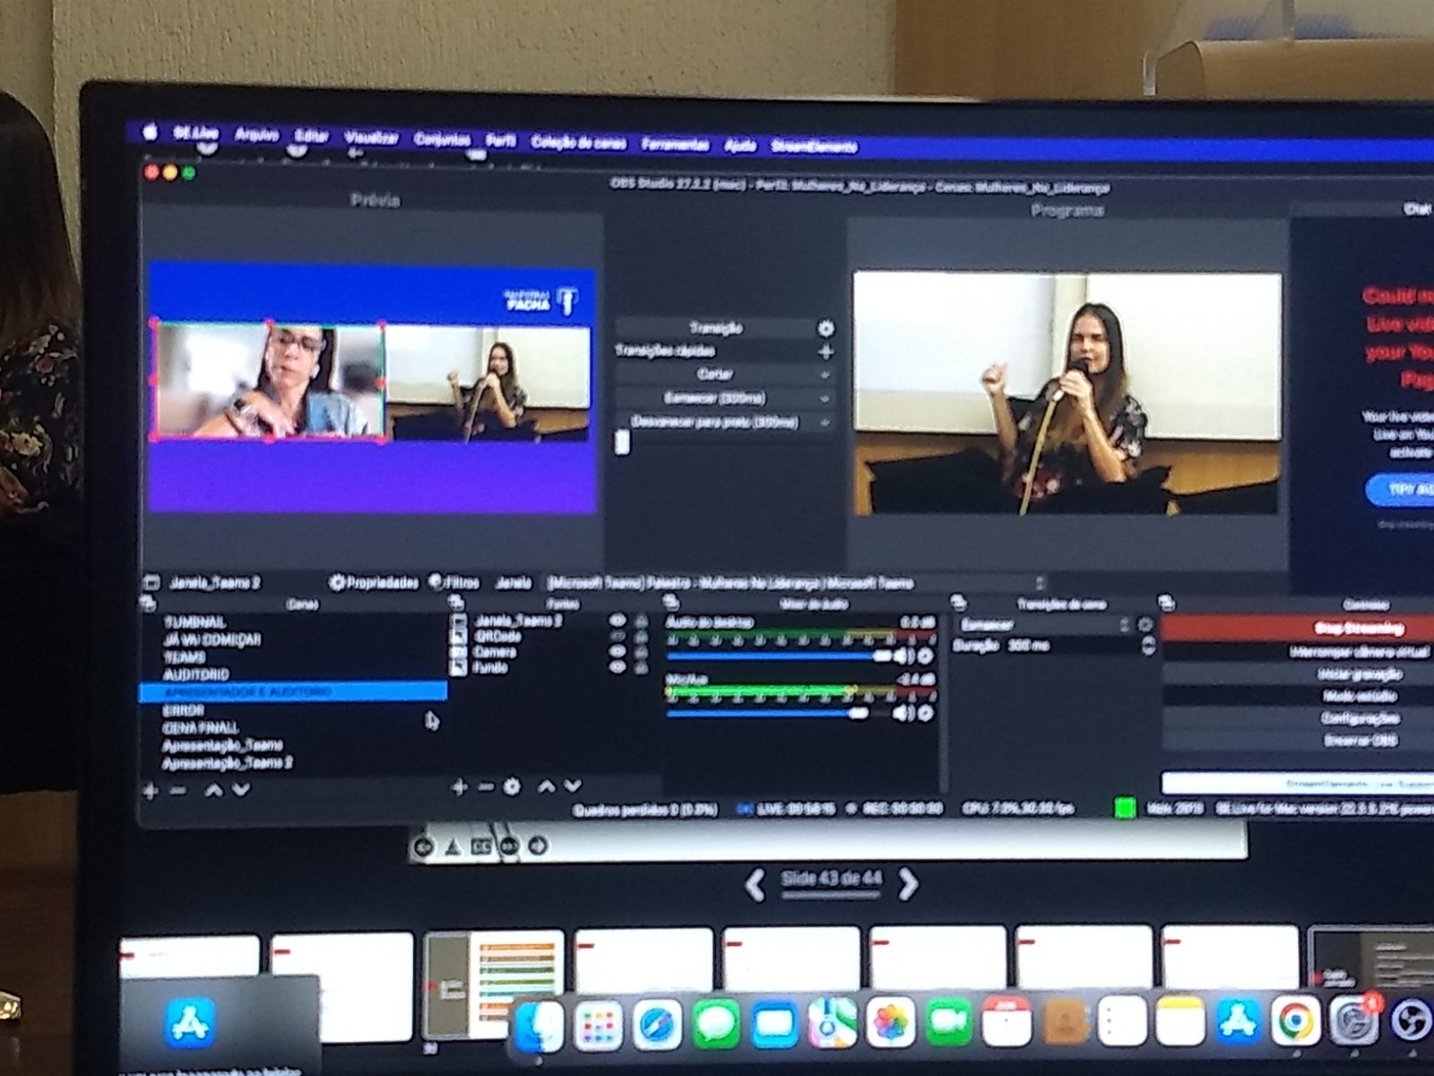
Task: Open the Arquivo menu
Action: [x=256, y=135]
